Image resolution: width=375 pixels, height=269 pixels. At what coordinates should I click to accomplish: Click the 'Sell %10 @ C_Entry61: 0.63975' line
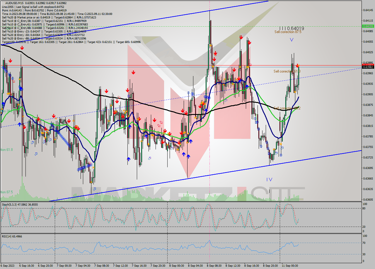(x=45, y=24)
